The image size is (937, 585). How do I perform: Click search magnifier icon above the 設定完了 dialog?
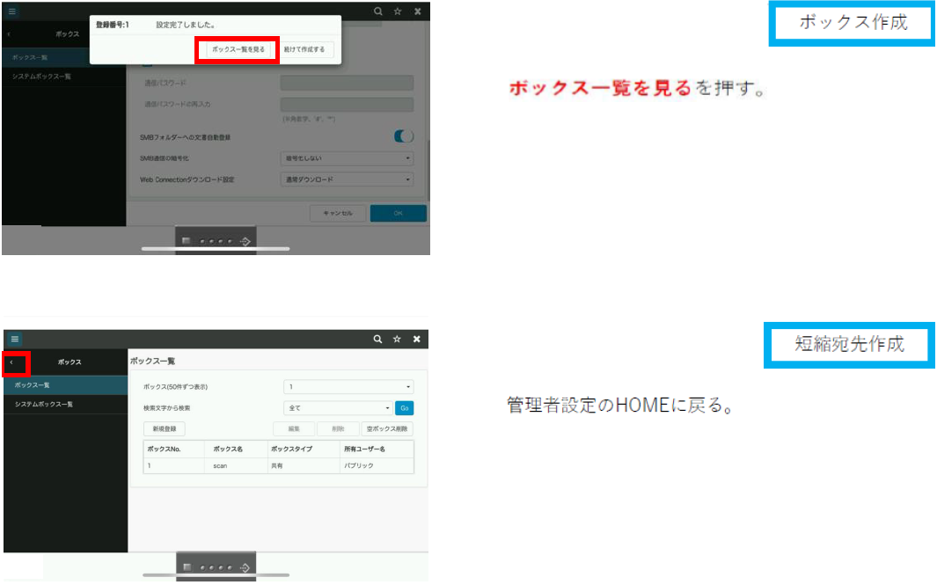pos(377,11)
